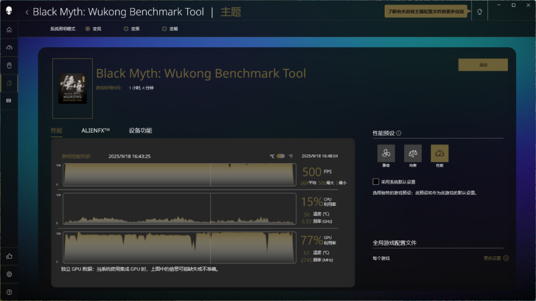Select the 均衡 balance-scale preset
The image size is (536, 301).
coord(412,153)
